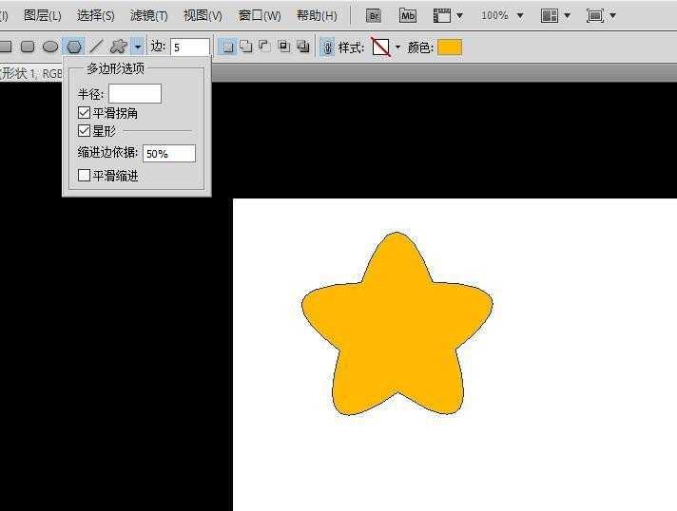Select the Rounded Rectangle shape tool
The image size is (677, 511).
[x=28, y=47]
